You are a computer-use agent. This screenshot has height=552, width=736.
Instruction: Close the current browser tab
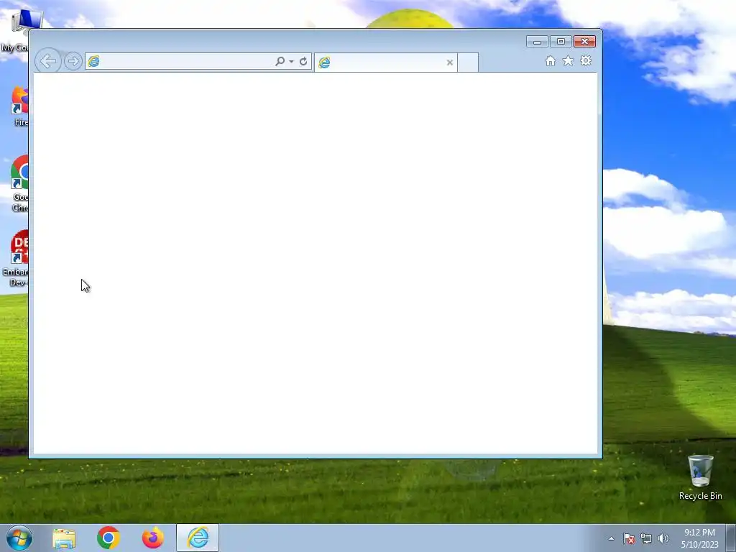click(450, 62)
